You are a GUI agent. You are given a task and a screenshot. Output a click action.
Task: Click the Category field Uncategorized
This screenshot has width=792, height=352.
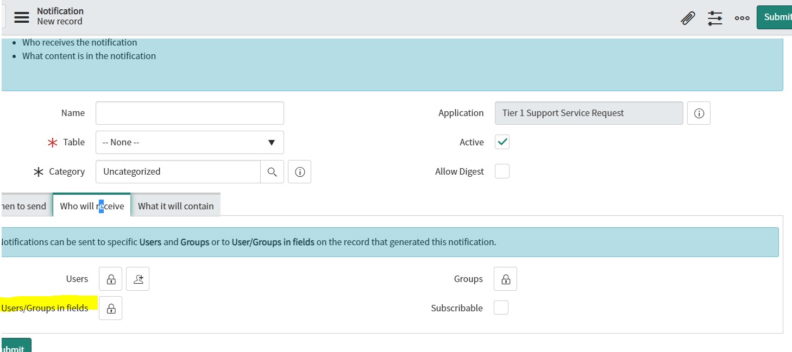pyautogui.click(x=178, y=171)
